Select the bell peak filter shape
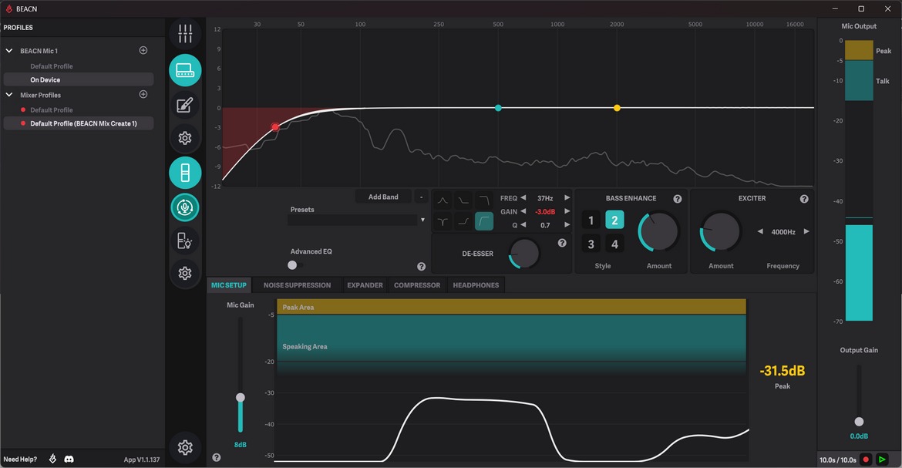This screenshot has height=468, width=902. [x=443, y=200]
